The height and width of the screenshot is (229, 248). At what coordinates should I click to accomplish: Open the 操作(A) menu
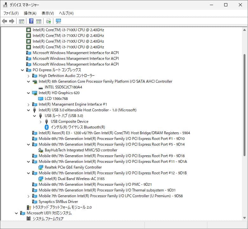click(x=30, y=13)
